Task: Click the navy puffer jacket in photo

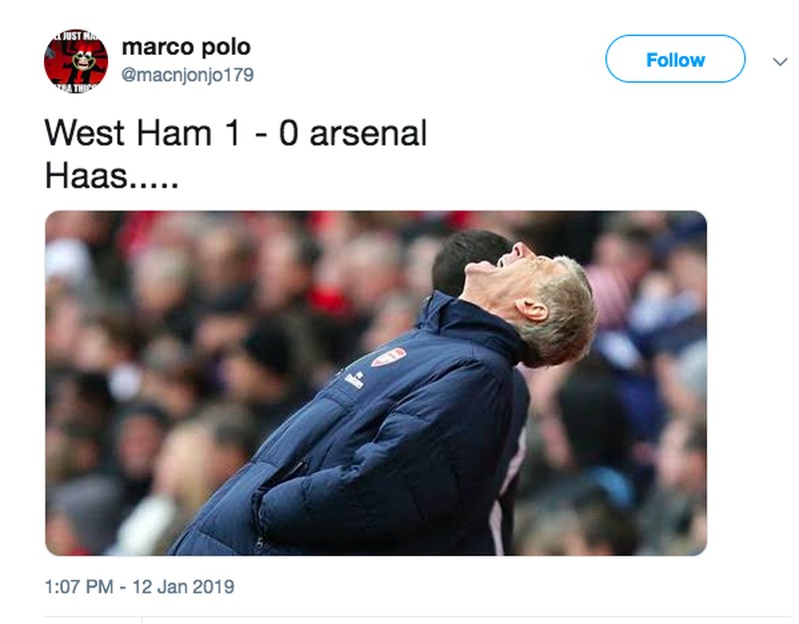Action: click(x=380, y=449)
